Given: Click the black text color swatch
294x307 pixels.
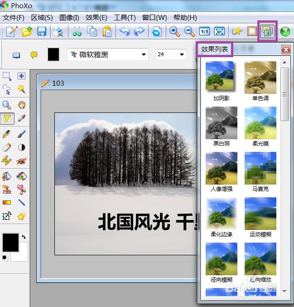Looking at the screenshot, I should tap(53, 54).
